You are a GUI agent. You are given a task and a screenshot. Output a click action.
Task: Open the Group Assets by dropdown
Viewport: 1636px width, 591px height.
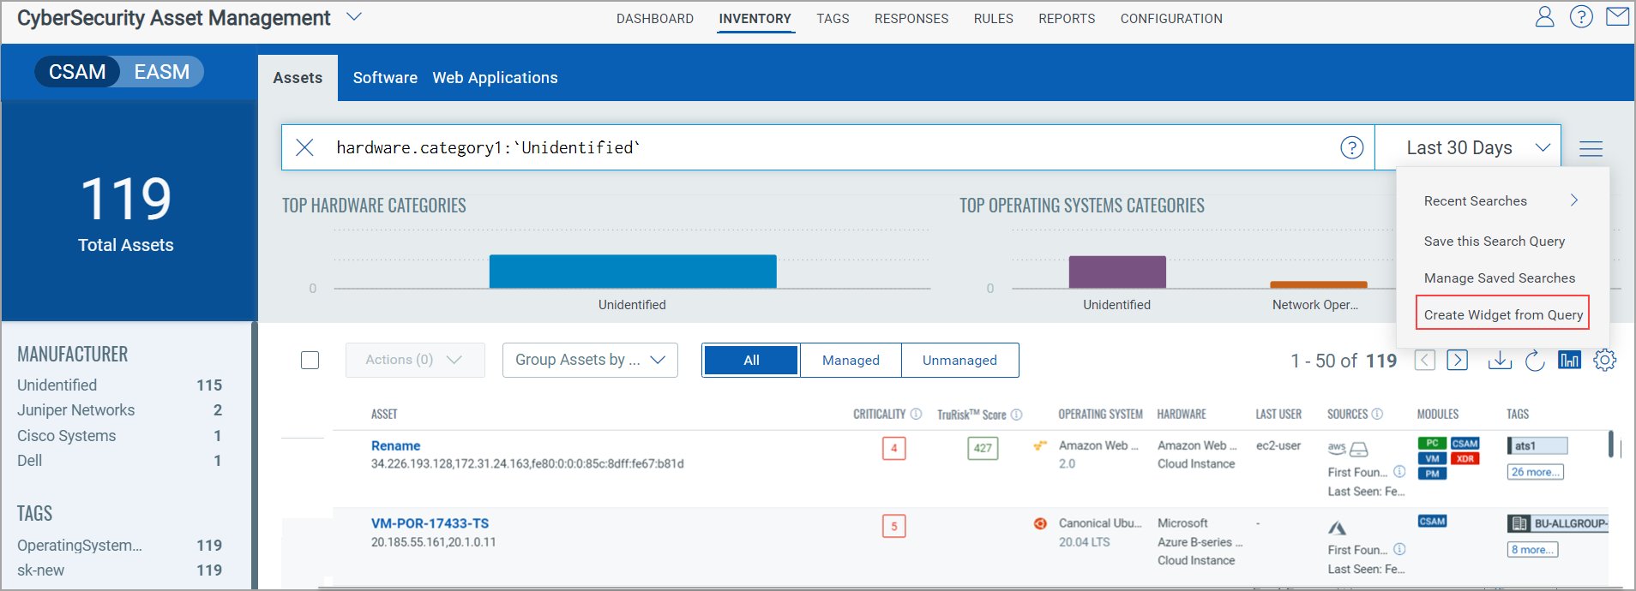click(x=590, y=360)
